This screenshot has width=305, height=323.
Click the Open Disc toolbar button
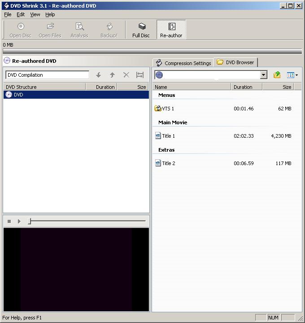(x=20, y=30)
